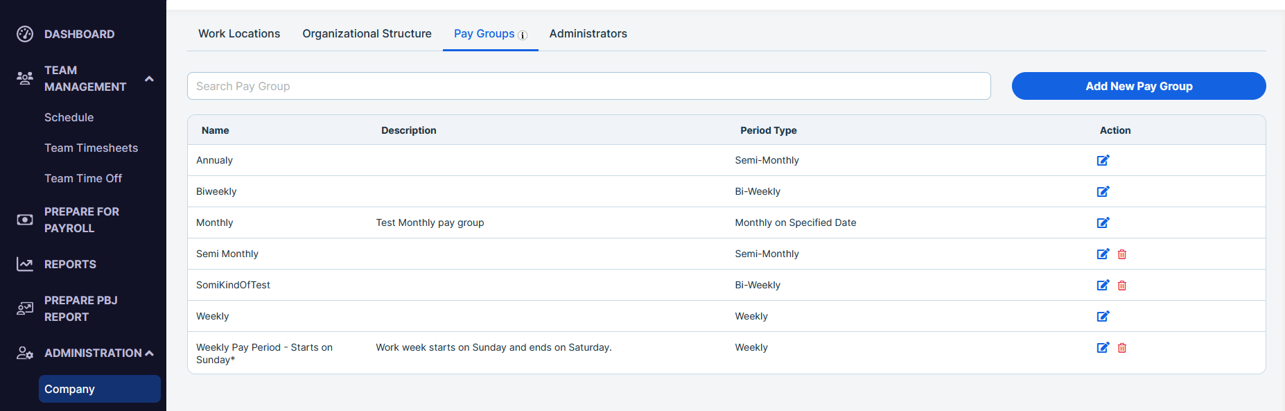Edit the SomiKindOfTest pay group
1285x411 pixels.
click(x=1103, y=285)
